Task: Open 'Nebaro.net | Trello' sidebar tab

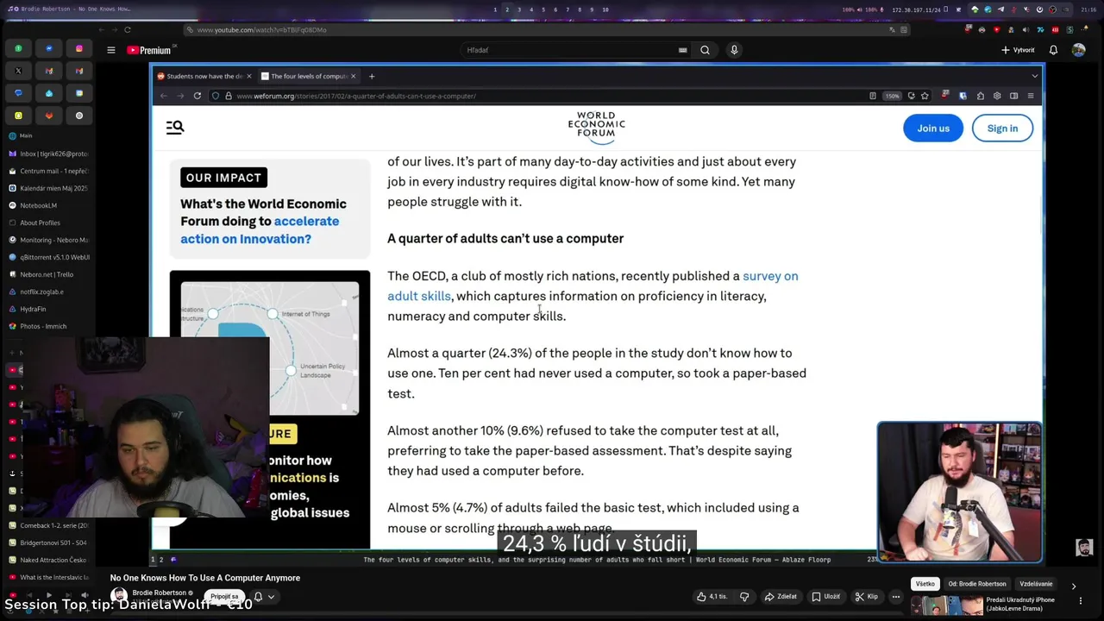Action: (x=49, y=274)
